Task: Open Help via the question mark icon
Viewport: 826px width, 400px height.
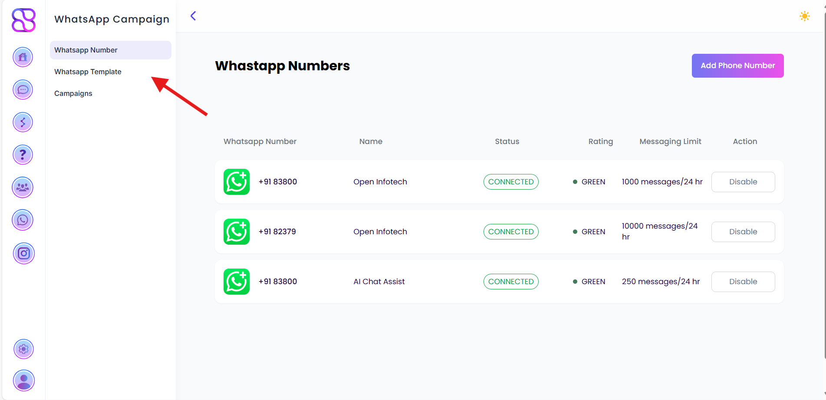Action: coord(23,154)
